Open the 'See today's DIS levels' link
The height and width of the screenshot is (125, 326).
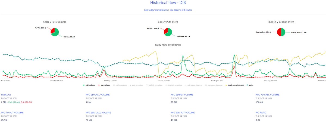pos(181,10)
